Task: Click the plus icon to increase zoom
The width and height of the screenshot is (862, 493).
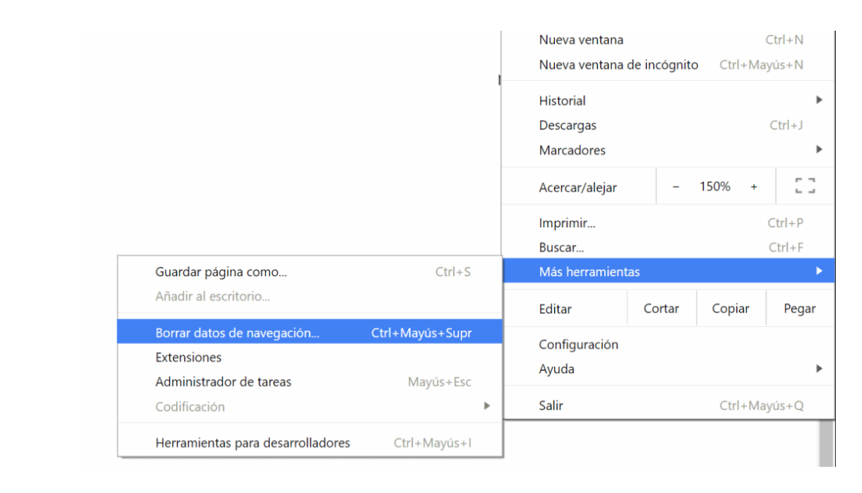Action: (x=755, y=186)
